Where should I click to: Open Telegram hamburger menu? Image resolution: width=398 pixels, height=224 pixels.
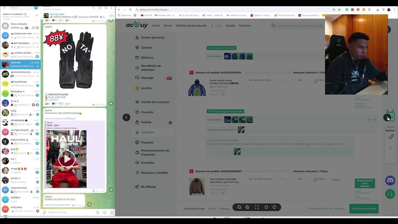pyautogui.click(x=5, y=7)
